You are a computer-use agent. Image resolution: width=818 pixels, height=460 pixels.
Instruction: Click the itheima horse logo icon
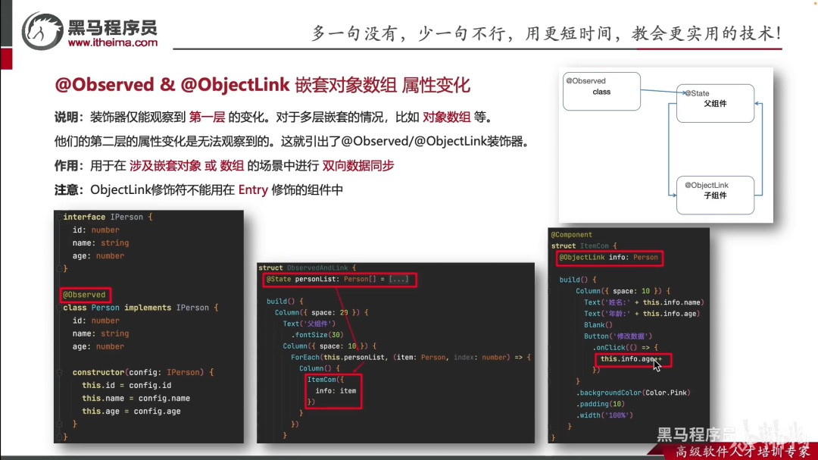click(42, 32)
